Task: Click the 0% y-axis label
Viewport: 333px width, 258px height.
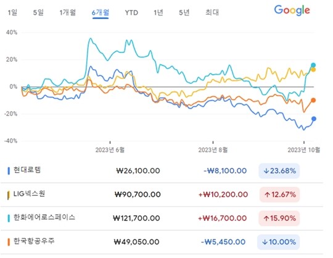Action: point(14,86)
